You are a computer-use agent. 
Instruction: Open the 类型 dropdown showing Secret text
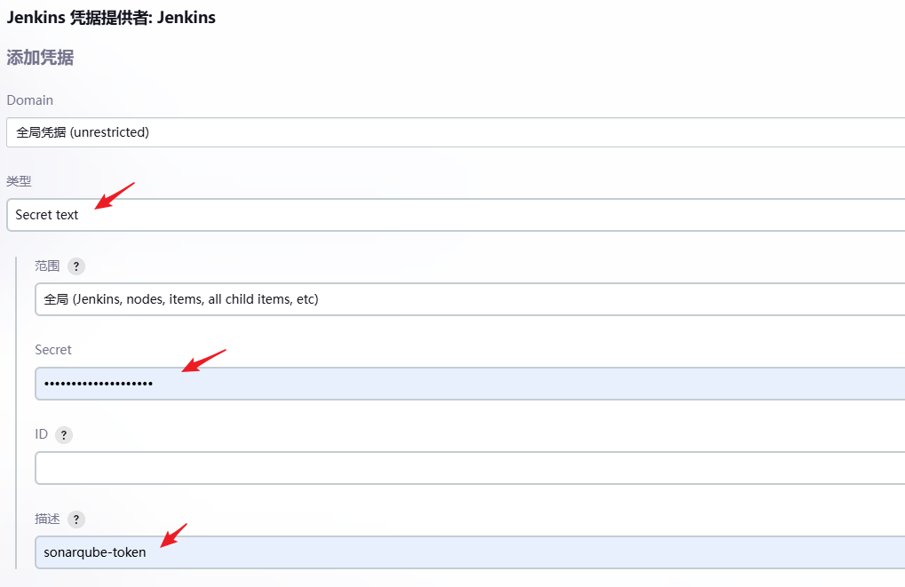coord(444,214)
